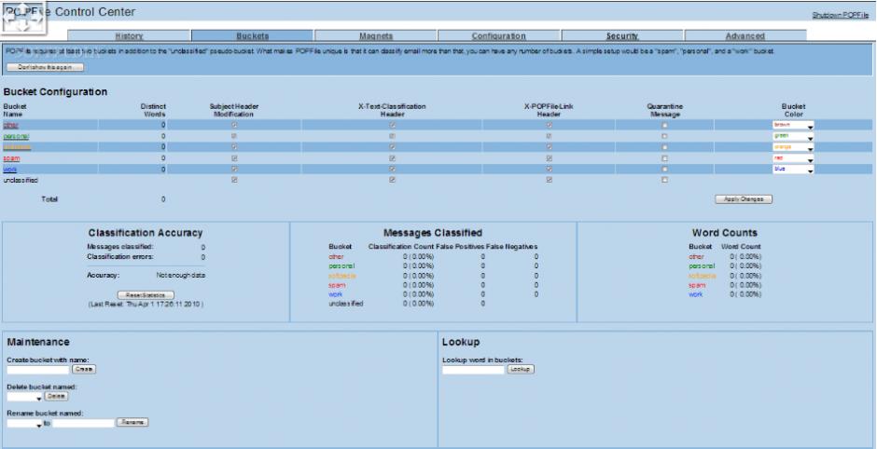Enable Quarantine Message for orange bucket row
Image resolution: width=877 pixels, height=449 pixels.
[x=664, y=147]
